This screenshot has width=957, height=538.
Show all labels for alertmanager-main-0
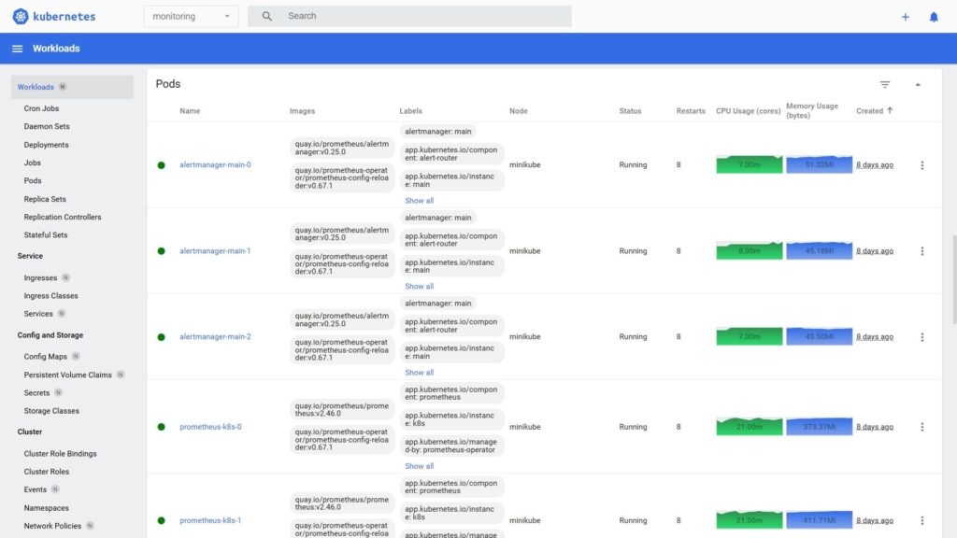click(x=420, y=201)
